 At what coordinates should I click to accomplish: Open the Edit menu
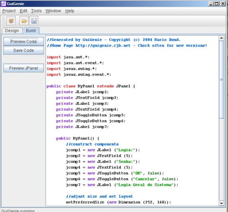[24, 11]
